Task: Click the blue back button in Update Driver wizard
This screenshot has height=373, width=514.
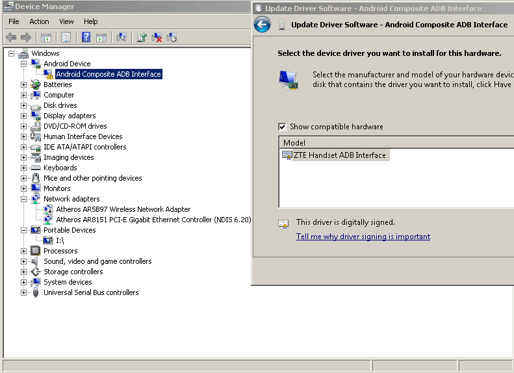Action: pos(263,25)
